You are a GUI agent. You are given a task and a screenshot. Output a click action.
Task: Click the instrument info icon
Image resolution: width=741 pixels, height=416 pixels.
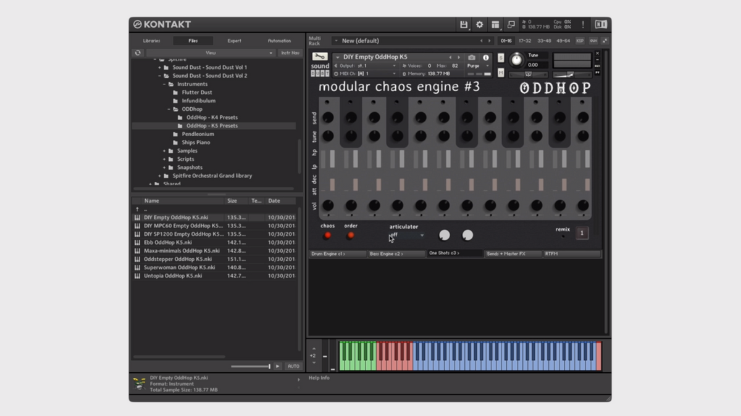tap(485, 57)
